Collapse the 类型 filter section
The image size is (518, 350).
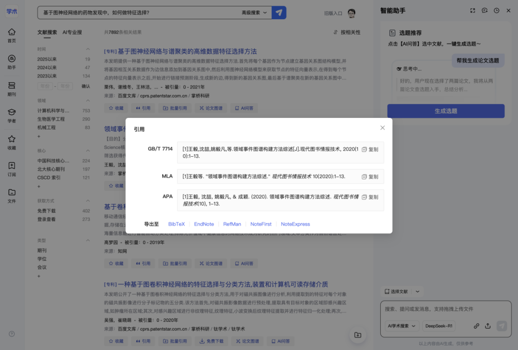coord(88,240)
